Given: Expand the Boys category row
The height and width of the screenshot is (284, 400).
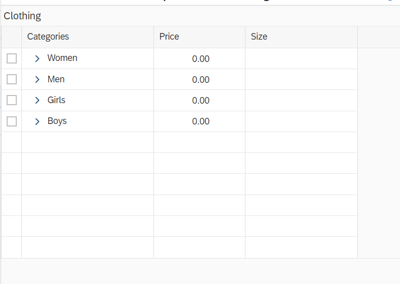Looking at the screenshot, I should (x=37, y=121).
